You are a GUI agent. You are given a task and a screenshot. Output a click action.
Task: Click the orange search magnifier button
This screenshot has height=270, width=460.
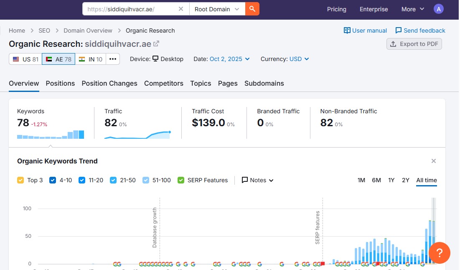tap(252, 9)
